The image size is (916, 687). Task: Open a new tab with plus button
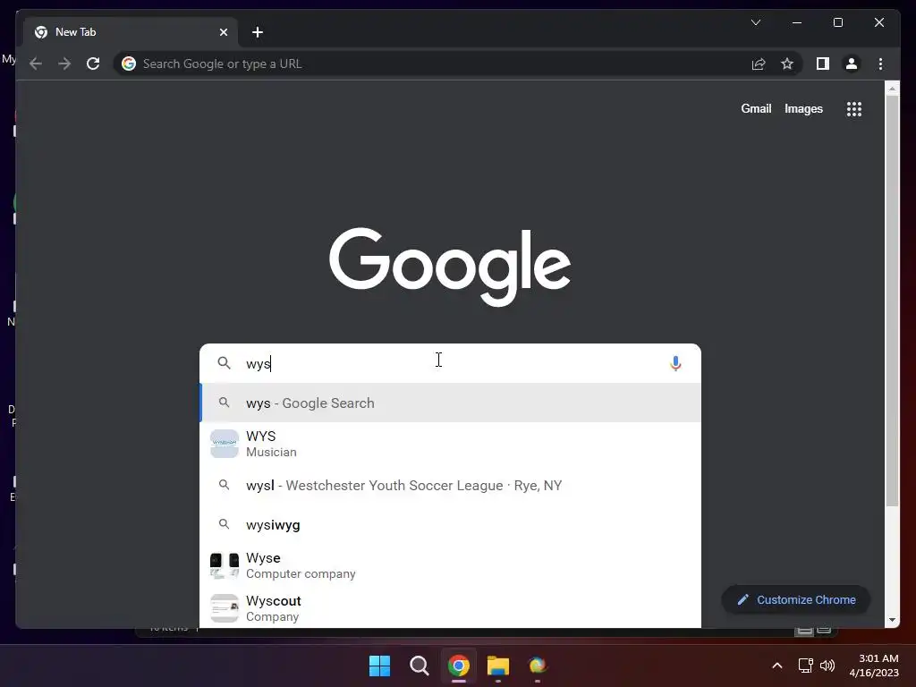point(258,32)
